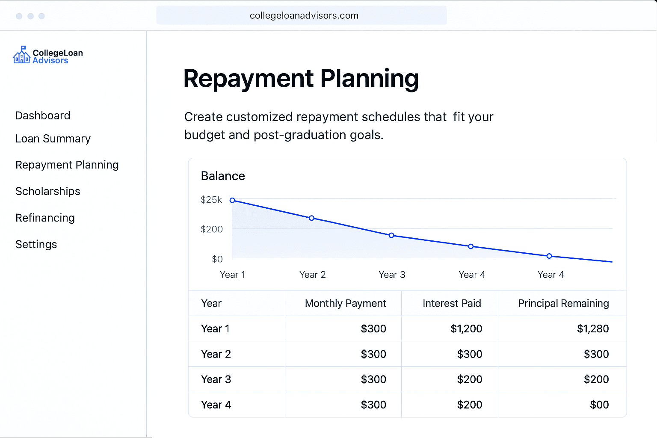Open the Scholarships section
The height and width of the screenshot is (438, 657).
pos(48,191)
